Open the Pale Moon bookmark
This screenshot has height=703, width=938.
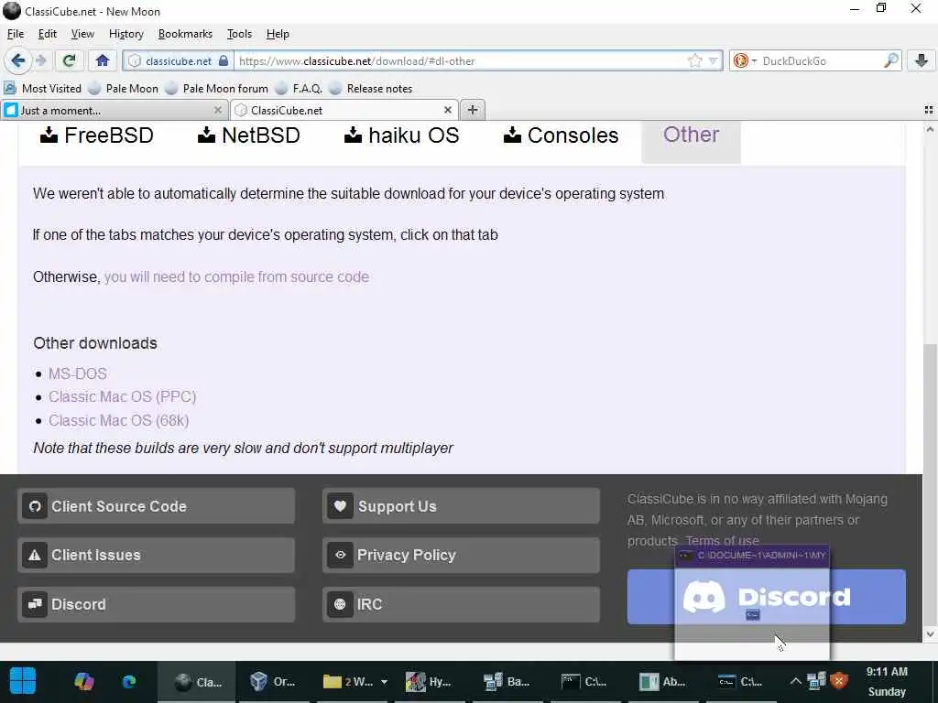[123, 89]
